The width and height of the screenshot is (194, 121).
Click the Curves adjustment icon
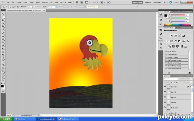click(x=179, y=36)
